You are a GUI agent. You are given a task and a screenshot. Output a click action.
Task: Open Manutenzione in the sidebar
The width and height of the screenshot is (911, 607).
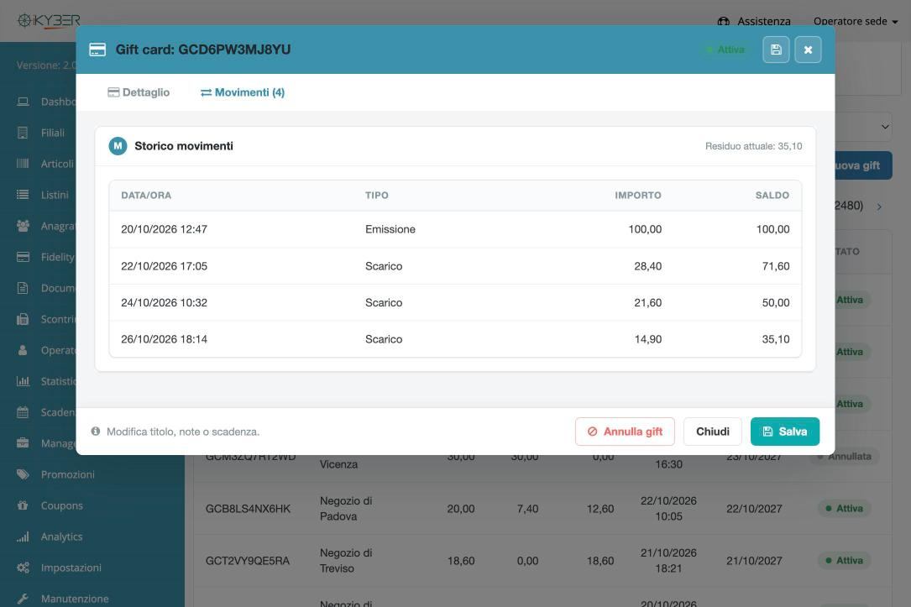coord(75,599)
